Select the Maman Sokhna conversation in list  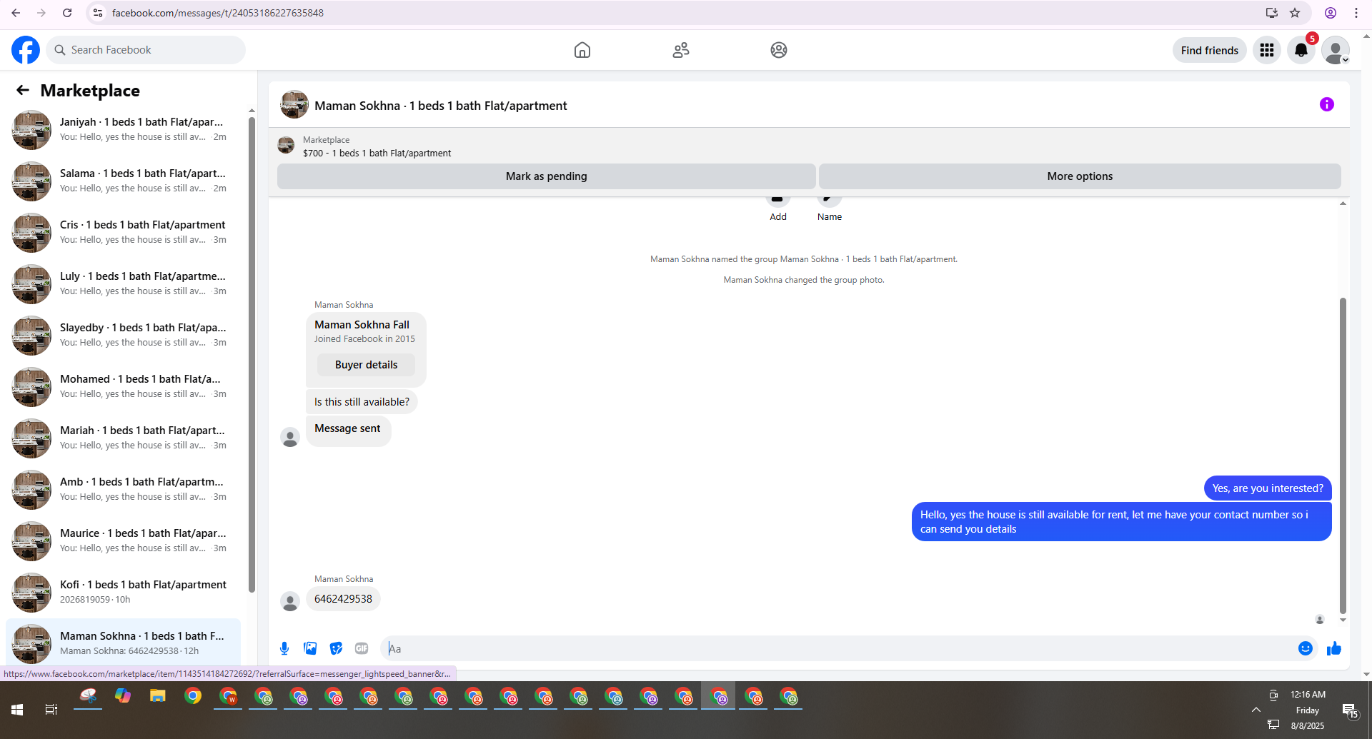pyautogui.click(x=123, y=643)
